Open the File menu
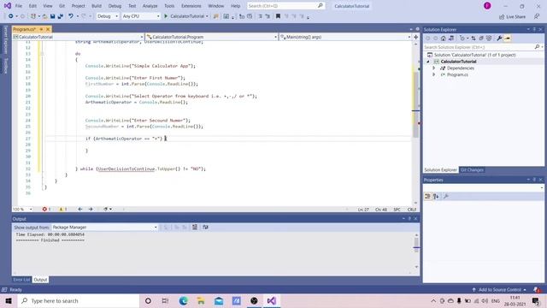This screenshot has width=547, height=308. pos(19,6)
